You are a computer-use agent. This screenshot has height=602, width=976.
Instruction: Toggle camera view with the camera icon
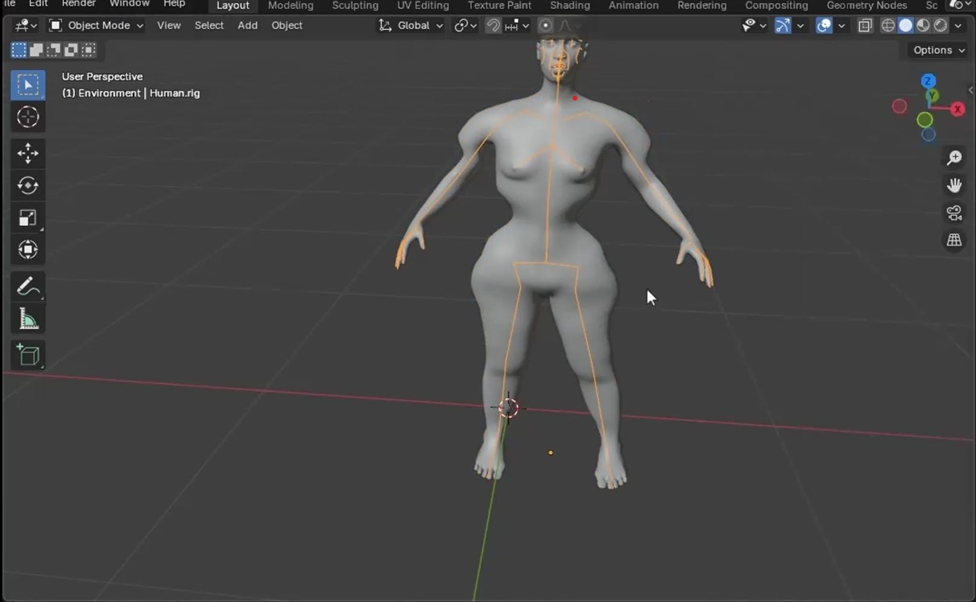click(x=954, y=213)
